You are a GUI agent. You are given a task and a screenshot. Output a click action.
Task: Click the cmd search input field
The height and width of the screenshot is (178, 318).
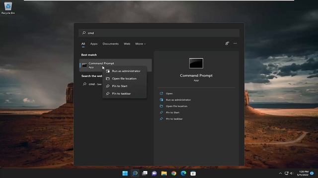click(159, 33)
